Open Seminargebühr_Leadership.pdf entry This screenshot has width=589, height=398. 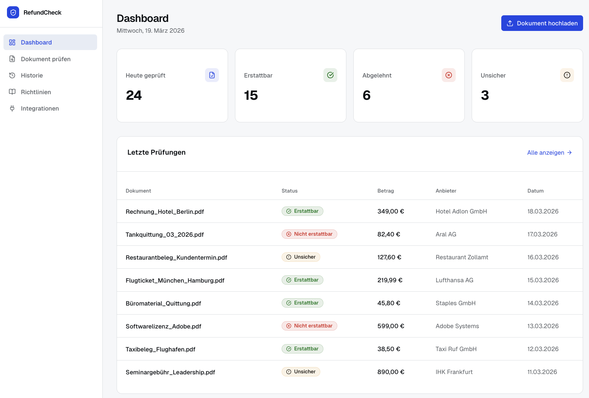[170, 372]
